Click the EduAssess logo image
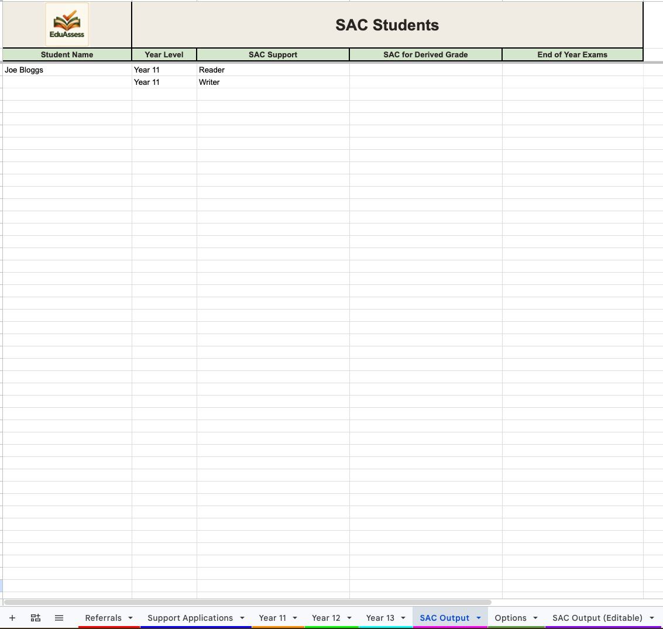Screen dimensions: 663x629 (67, 24)
